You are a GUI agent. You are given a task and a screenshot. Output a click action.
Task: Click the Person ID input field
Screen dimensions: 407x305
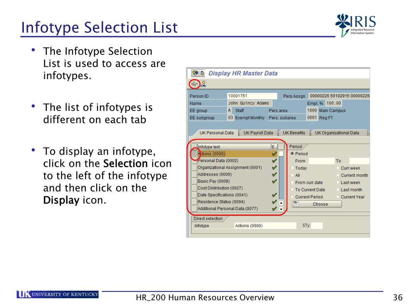[252, 96]
